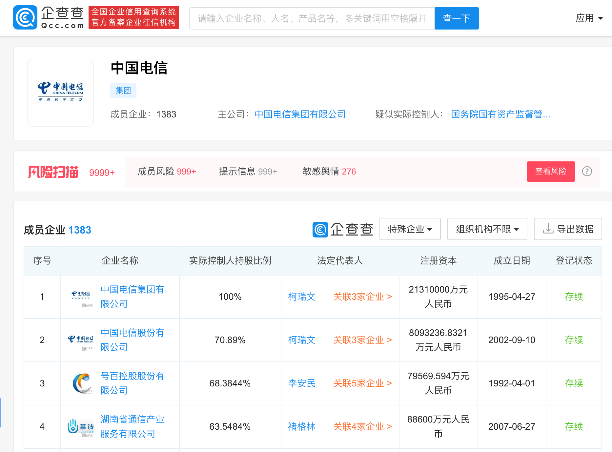
Task: Open main company link 中国电信集团有限公司
Action: (x=300, y=114)
